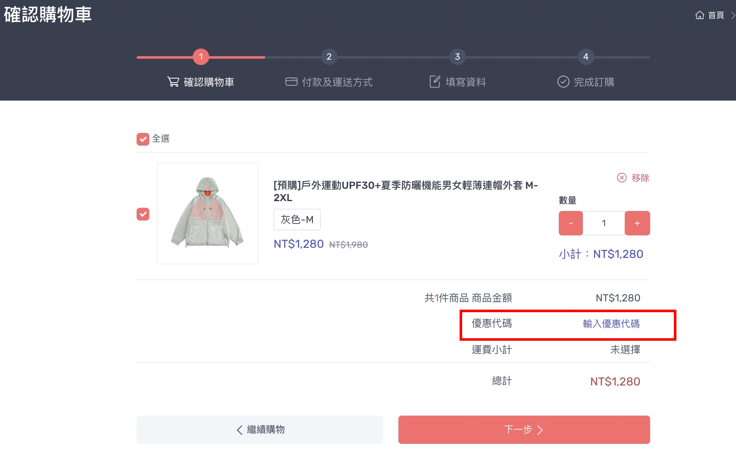Screen dimensions: 736x467
Task: Click the quantity number field
Action: coord(604,223)
